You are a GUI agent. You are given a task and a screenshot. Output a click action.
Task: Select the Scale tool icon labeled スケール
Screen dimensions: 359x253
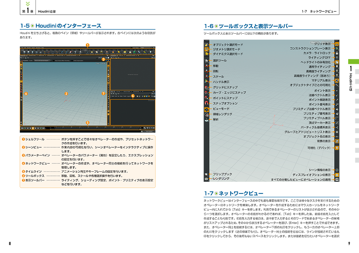(x=207, y=77)
